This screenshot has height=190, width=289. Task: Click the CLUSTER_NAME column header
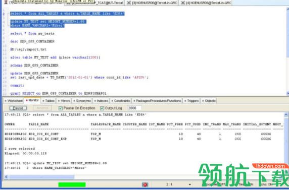click(135, 124)
